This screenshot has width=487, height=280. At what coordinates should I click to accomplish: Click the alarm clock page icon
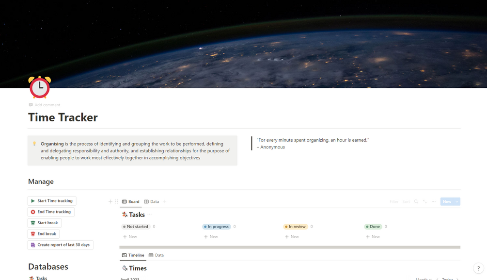tap(39, 87)
